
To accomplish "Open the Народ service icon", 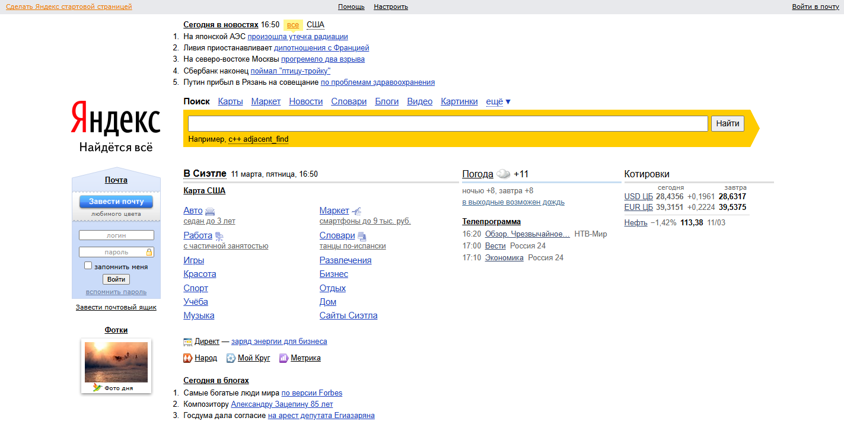I will click(188, 358).
